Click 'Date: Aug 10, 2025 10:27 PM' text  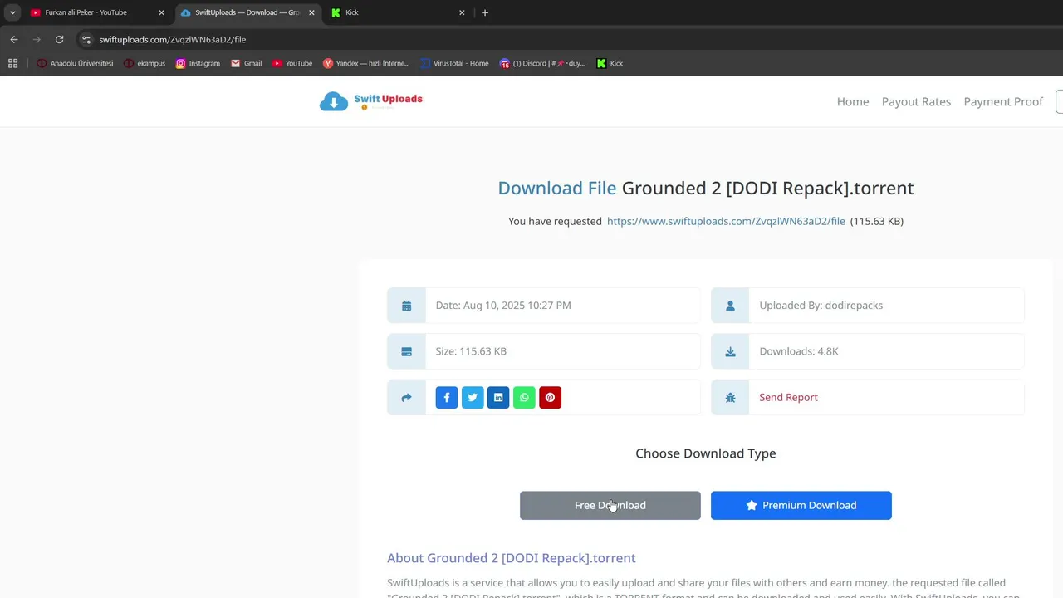click(x=503, y=306)
